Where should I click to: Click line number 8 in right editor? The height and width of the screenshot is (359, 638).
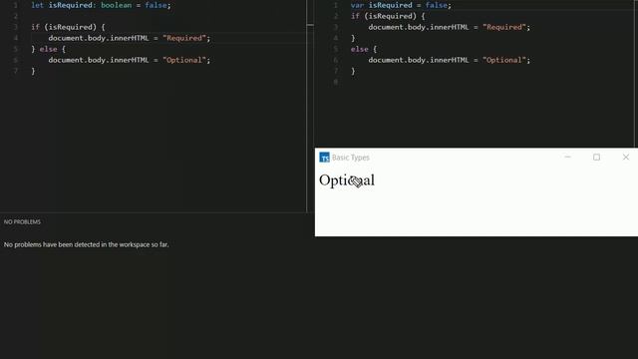click(336, 82)
